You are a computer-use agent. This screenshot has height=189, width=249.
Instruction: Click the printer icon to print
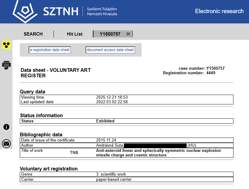(x=6, y=65)
